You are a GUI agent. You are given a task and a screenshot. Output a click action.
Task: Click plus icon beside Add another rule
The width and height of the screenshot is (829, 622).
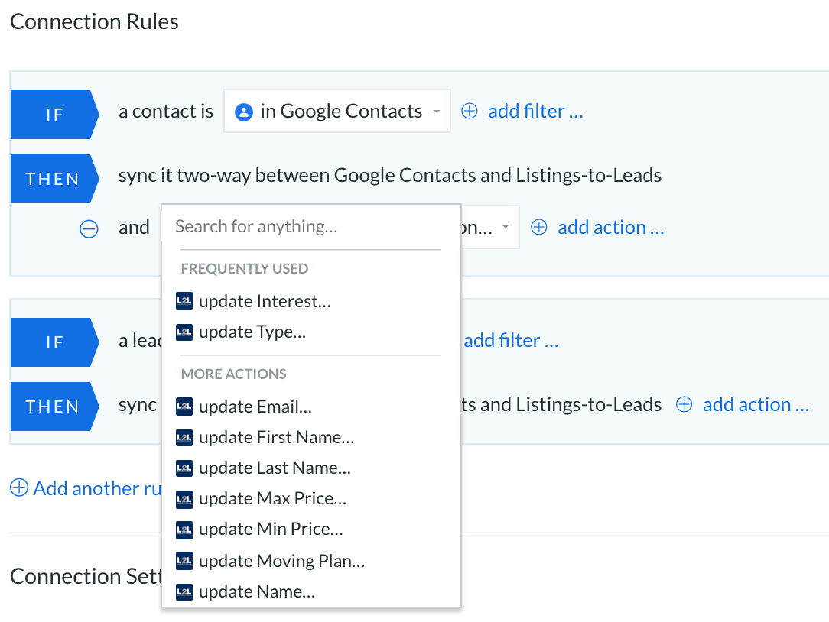19,488
